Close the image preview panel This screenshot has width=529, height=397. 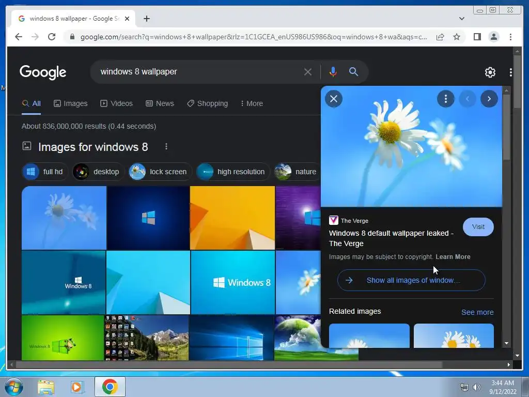pos(334,99)
